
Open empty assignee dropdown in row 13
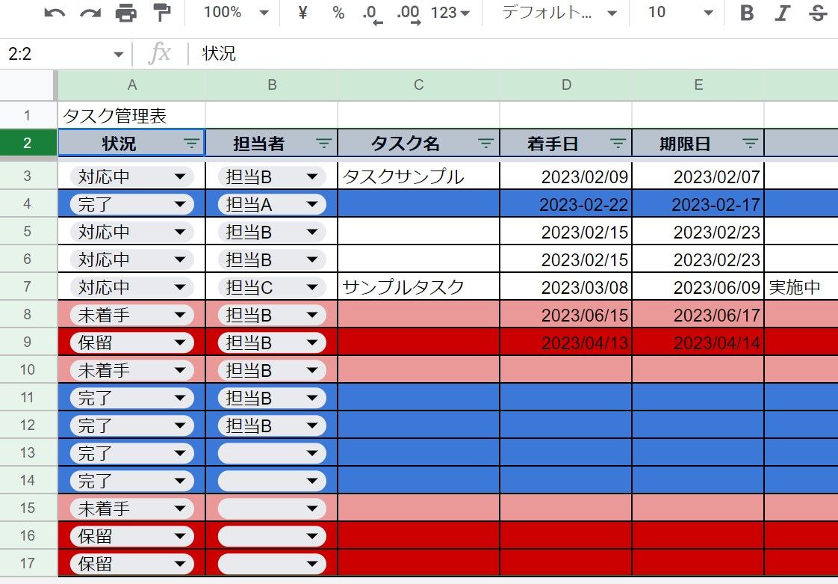[272, 453]
